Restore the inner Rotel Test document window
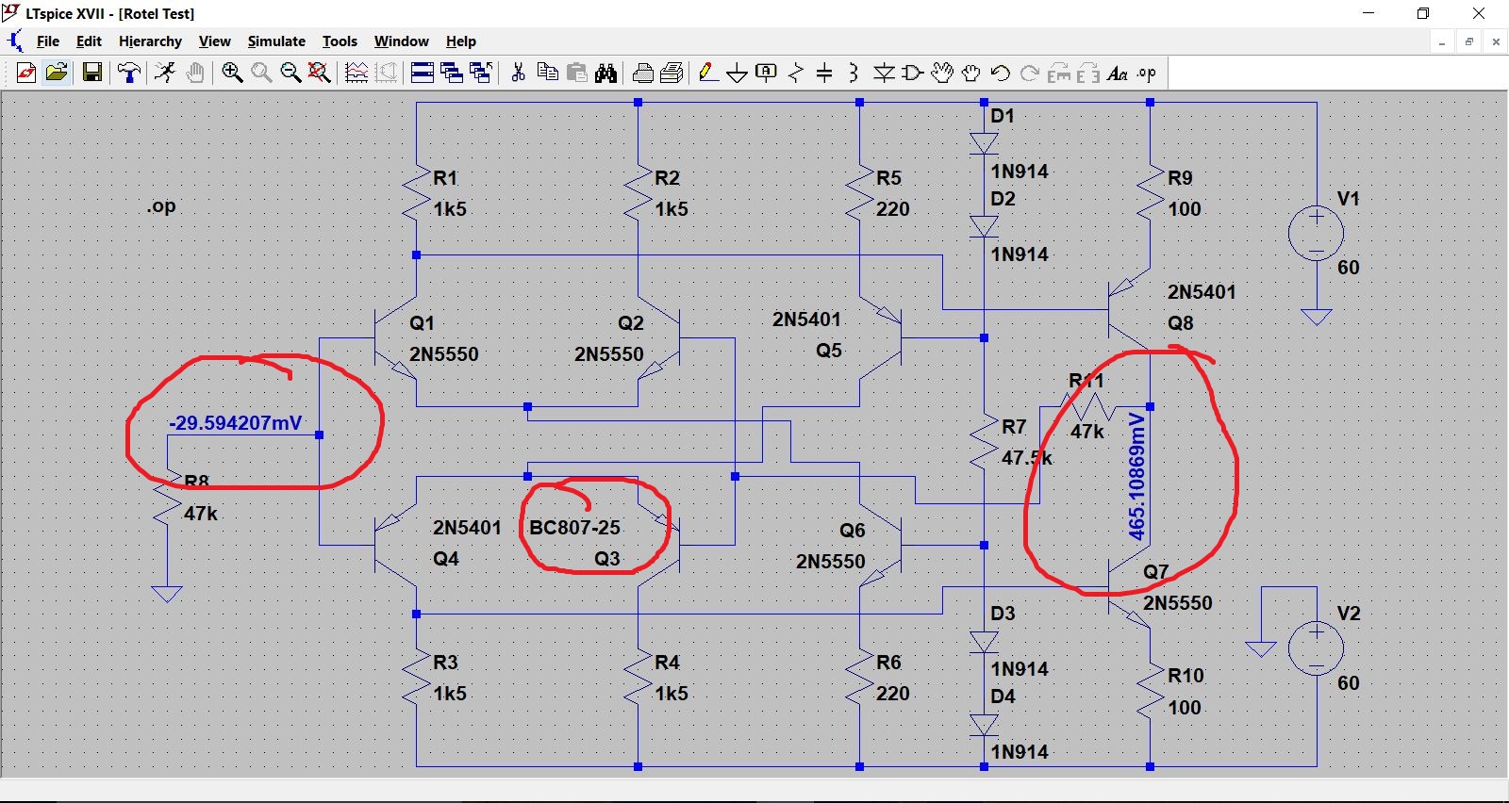This screenshot has height=803, width=1509. tap(1468, 41)
